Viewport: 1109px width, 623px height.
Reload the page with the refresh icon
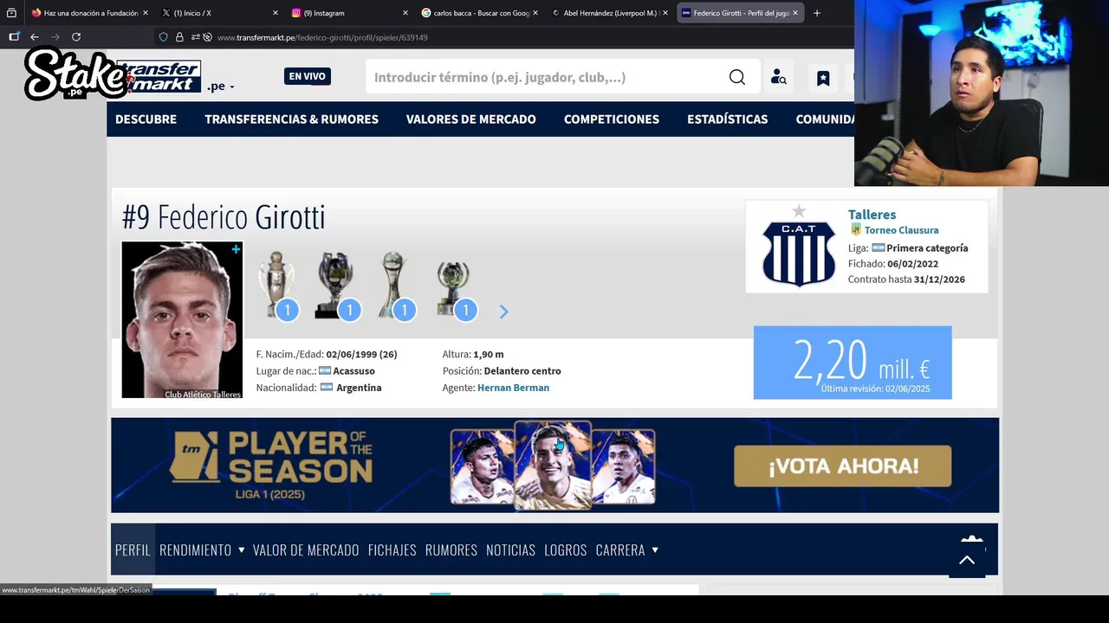pyautogui.click(x=76, y=37)
